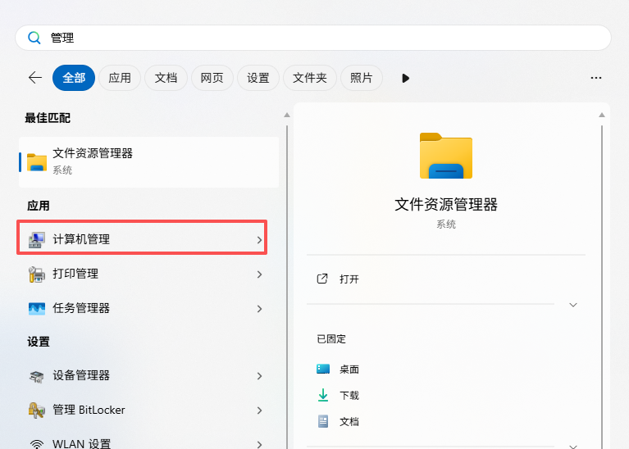The height and width of the screenshot is (449, 629).
Task: Click the Computer Management (计算机管理) icon
Action: point(37,239)
